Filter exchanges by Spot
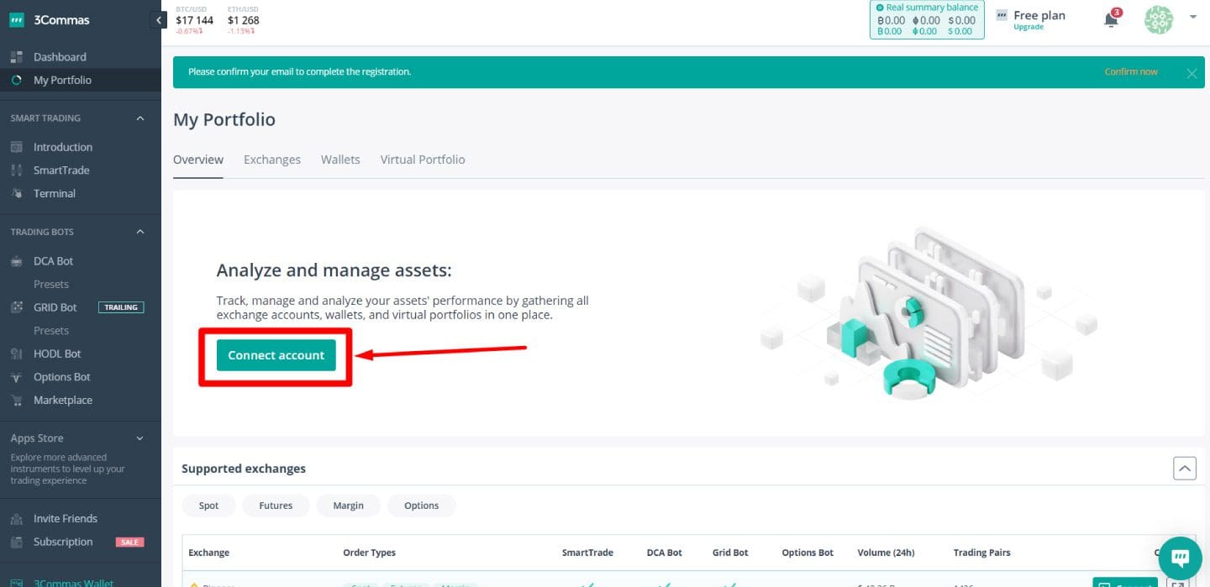 pyautogui.click(x=209, y=506)
